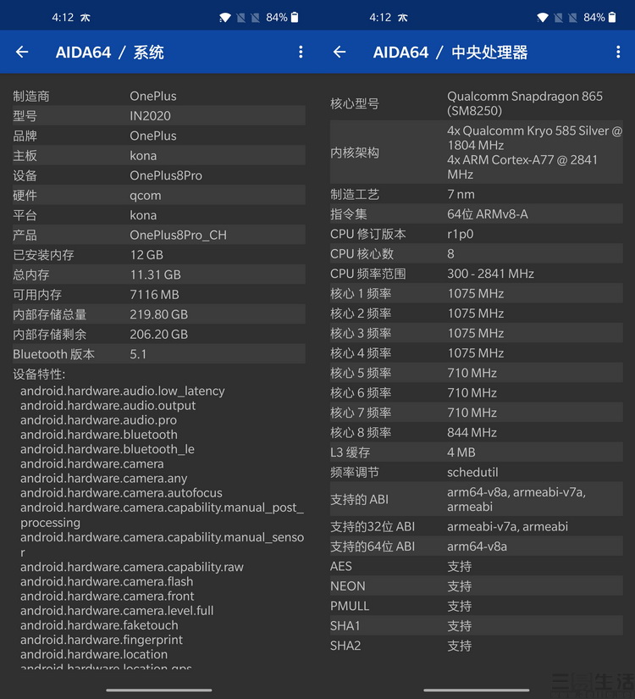Select the AES 支持 row
Screen dimensions: 635x699
click(477, 566)
